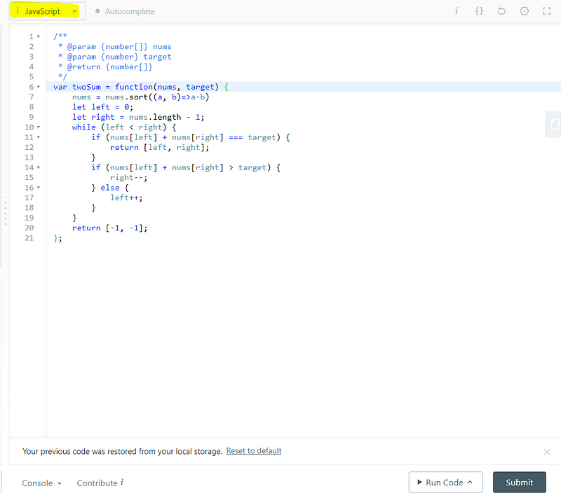
Task: Open the JavaScript language dropdown
Action: (47, 11)
